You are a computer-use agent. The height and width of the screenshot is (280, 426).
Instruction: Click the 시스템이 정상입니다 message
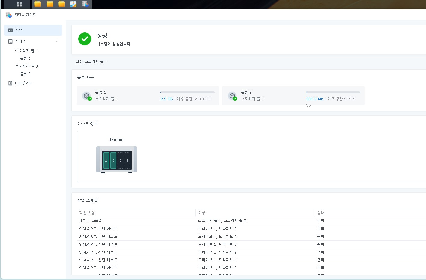pos(114,44)
